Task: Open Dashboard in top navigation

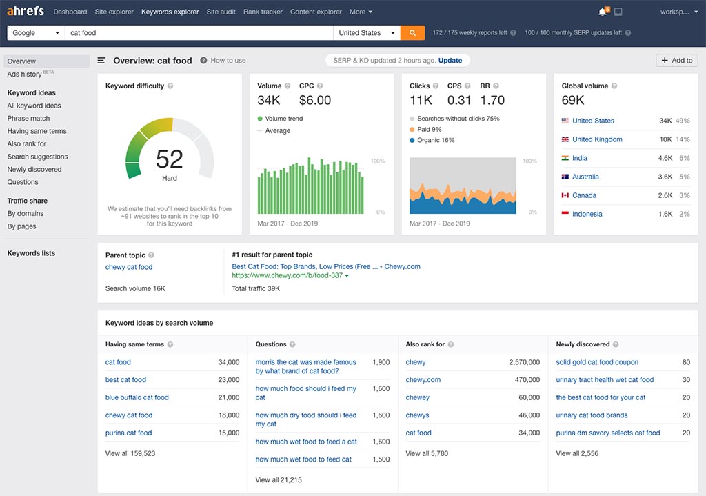Action: tap(70, 12)
